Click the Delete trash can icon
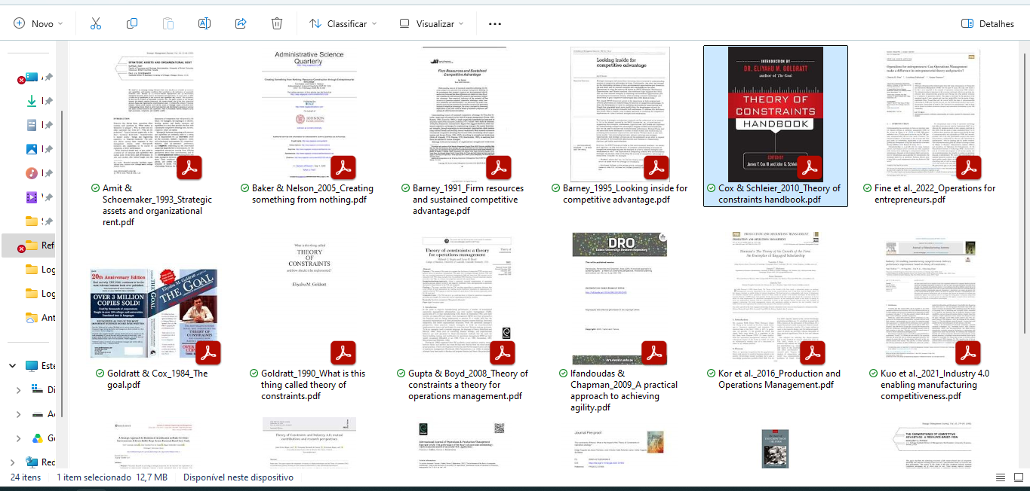This screenshot has width=1030, height=491. 277,23
